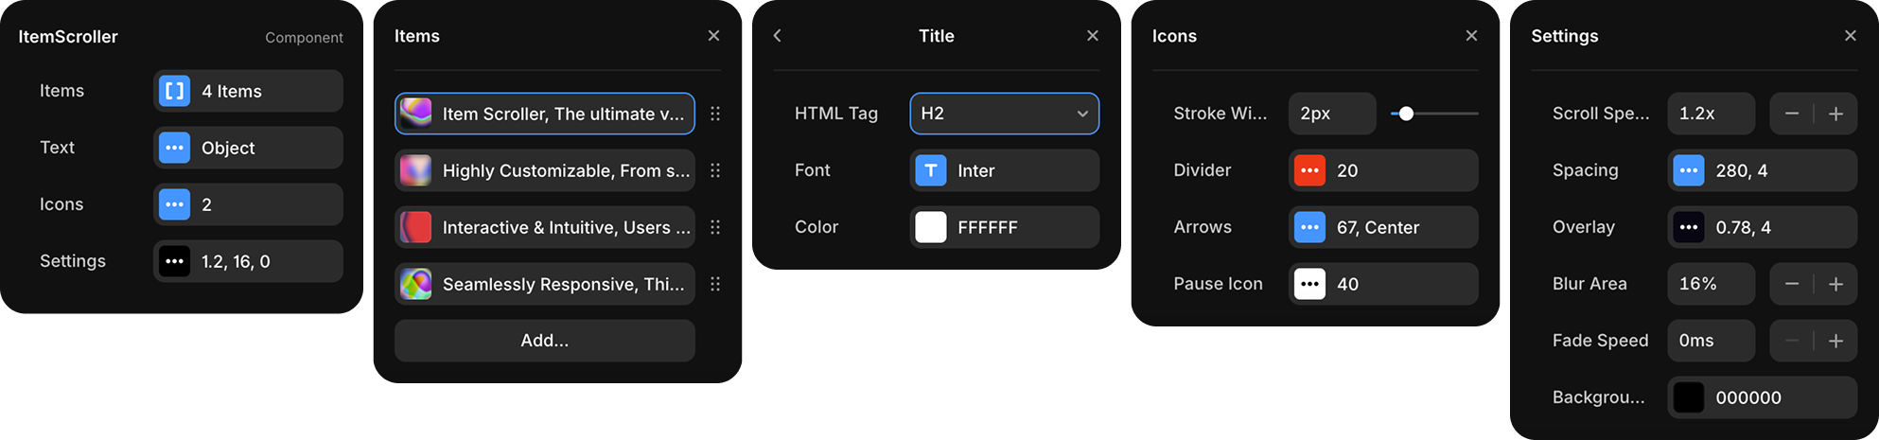Screen dimensions: 1879x440
Task: Open the red Divider ellipsis icon
Action: [x=1309, y=170]
